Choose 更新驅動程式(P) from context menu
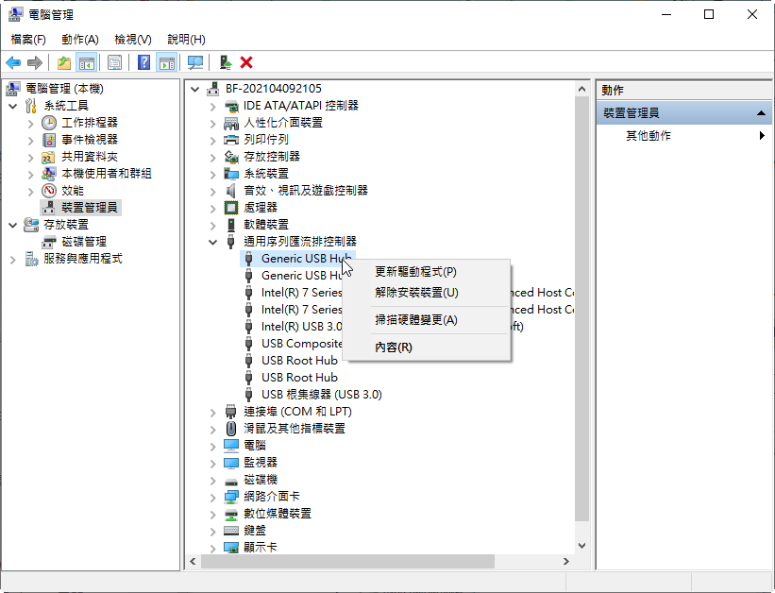 (x=429, y=272)
